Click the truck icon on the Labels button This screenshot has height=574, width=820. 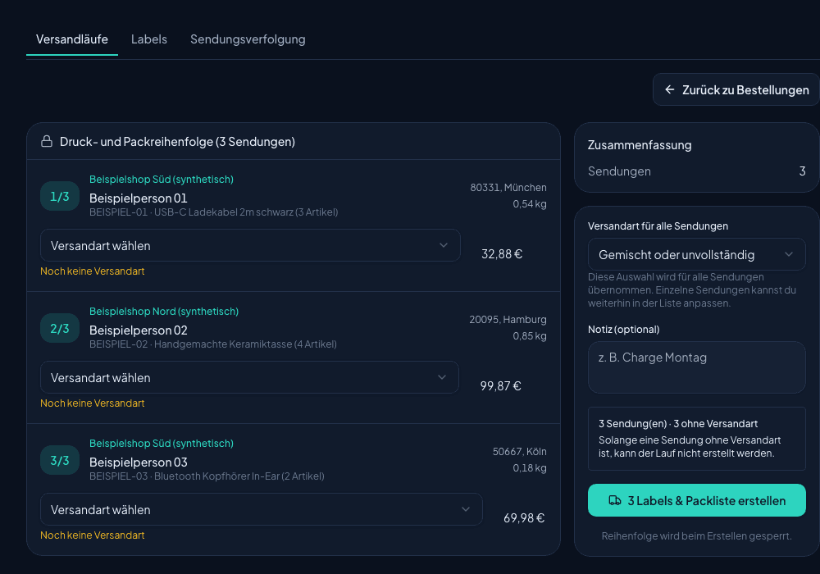pos(615,500)
